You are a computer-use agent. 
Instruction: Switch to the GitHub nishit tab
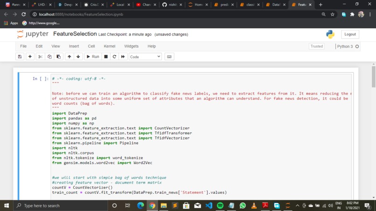[x=172, y=5]
